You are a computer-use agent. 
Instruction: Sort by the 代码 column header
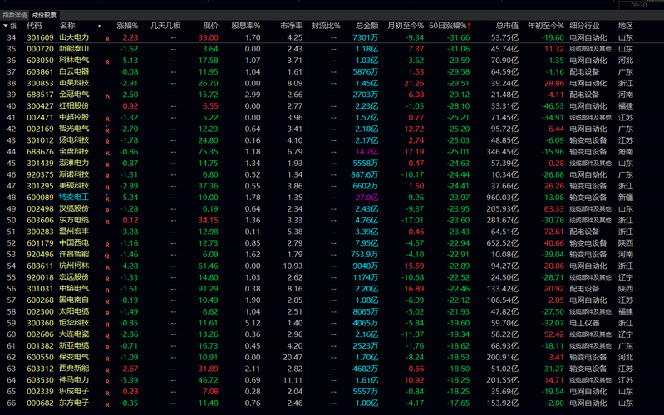[34, 26]
